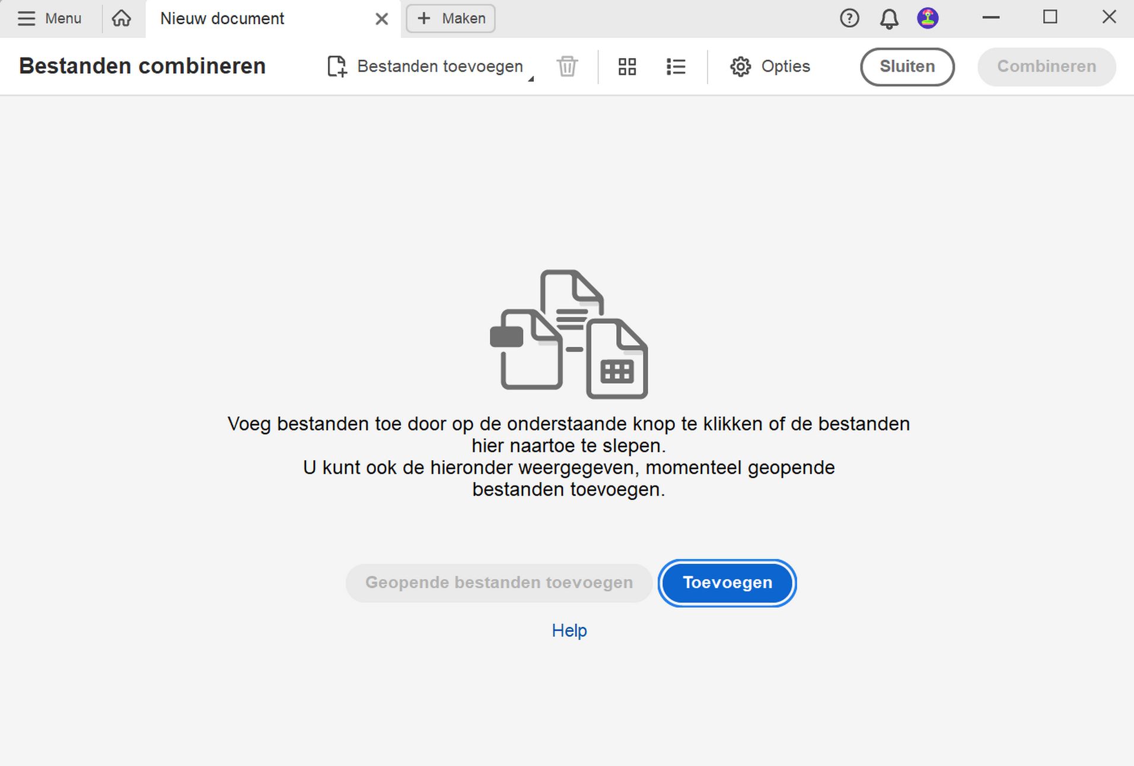The height and width of the screenshot is (766, 1134).
Task: Open the Opties settings gear
Action: 740,66
